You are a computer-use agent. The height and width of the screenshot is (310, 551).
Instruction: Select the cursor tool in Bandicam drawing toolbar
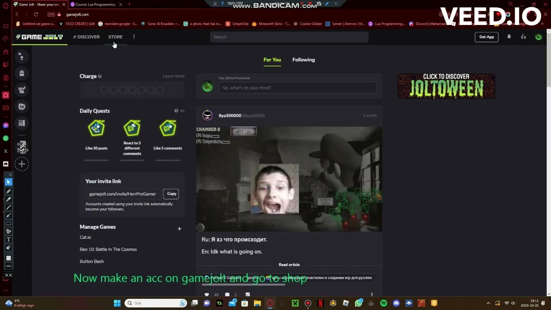pyautogui.click(x=8, y=183)
